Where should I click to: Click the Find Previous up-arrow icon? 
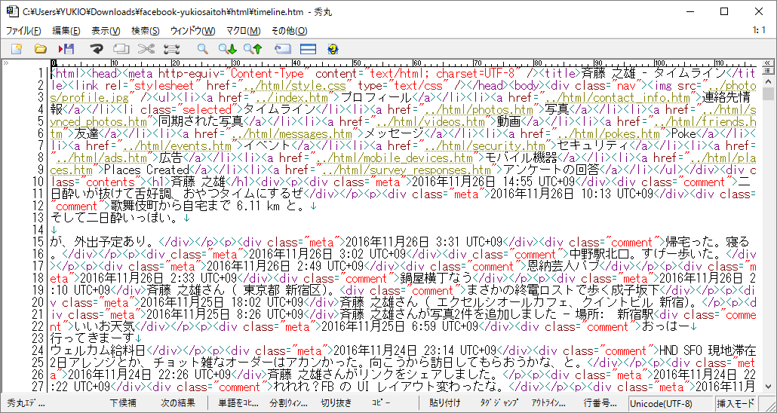pyautogui.click(x=252, y=49)
